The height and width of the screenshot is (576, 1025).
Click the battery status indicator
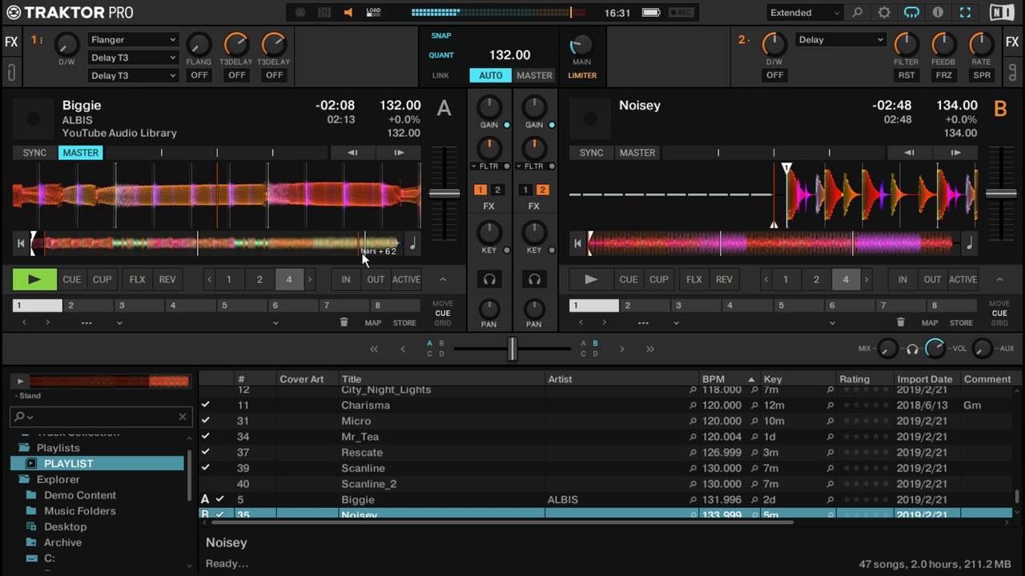(x=651, y=13)
